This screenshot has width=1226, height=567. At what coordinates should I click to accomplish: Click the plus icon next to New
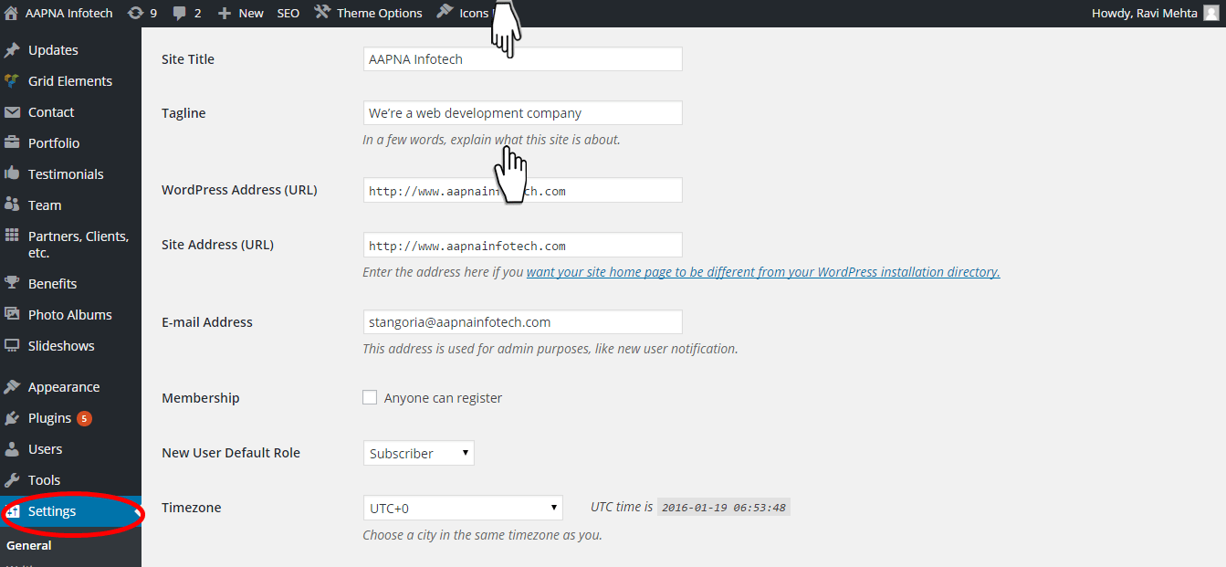pos(225,14)
